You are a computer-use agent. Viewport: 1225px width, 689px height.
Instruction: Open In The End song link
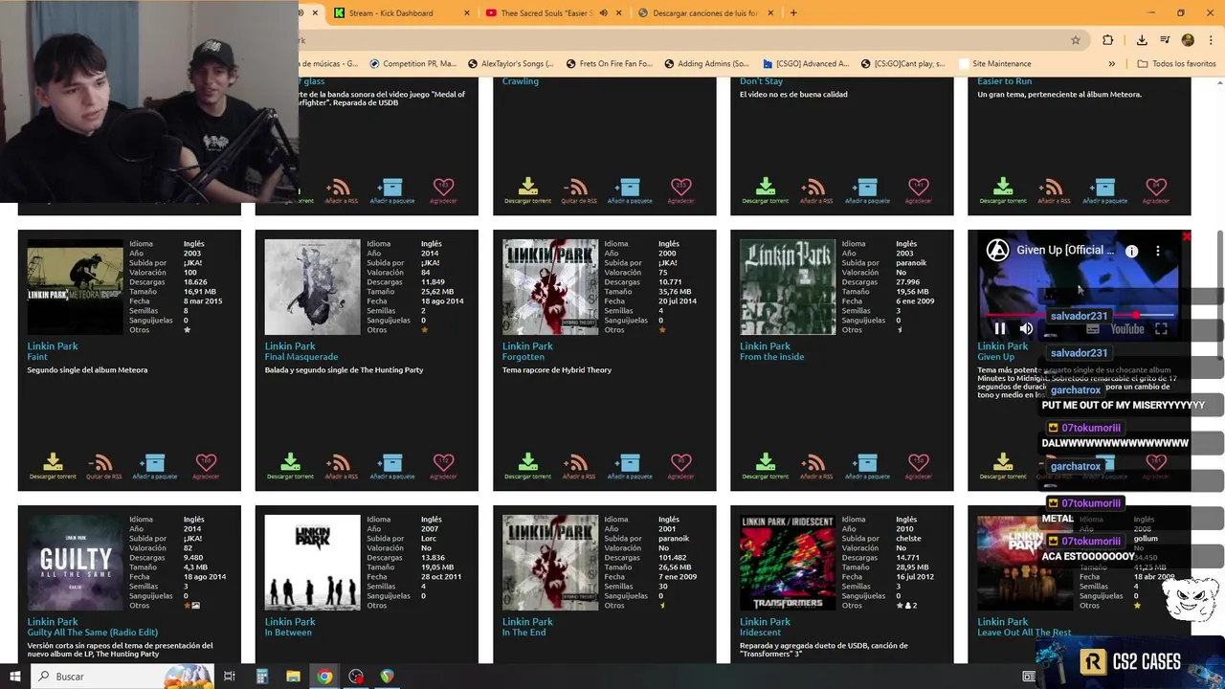coord(524,633)
